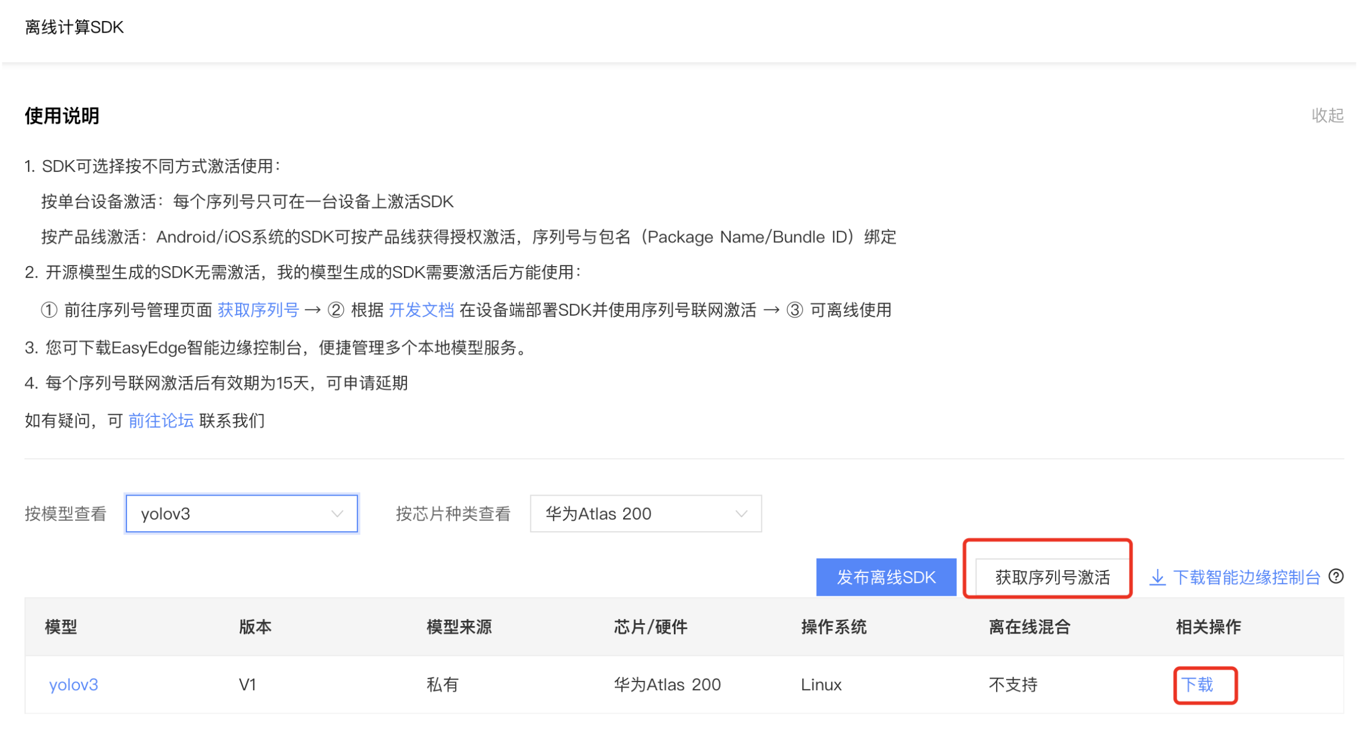This screenshot has width=1364, height=735.
Task: Click the help question mark icon
Action: pos(1336,577)
